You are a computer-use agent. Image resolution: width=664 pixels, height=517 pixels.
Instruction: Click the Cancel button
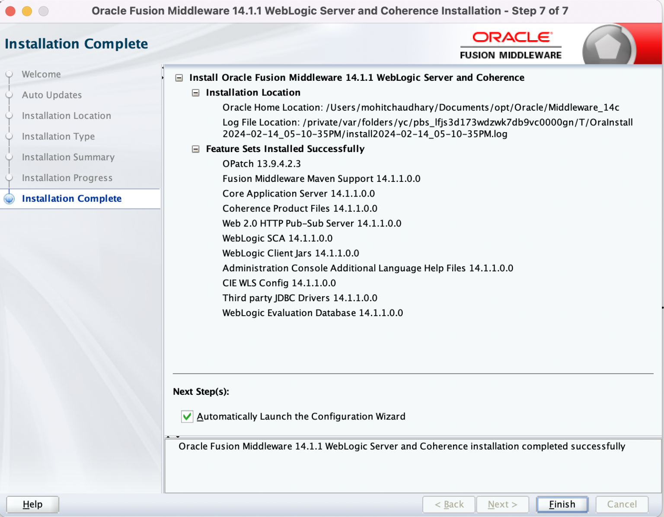coord(622,504)
